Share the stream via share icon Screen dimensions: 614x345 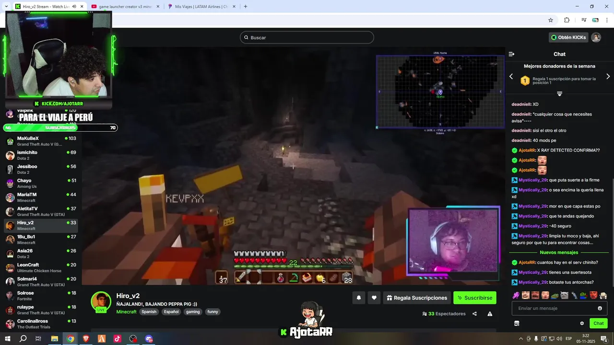[474, 314]
